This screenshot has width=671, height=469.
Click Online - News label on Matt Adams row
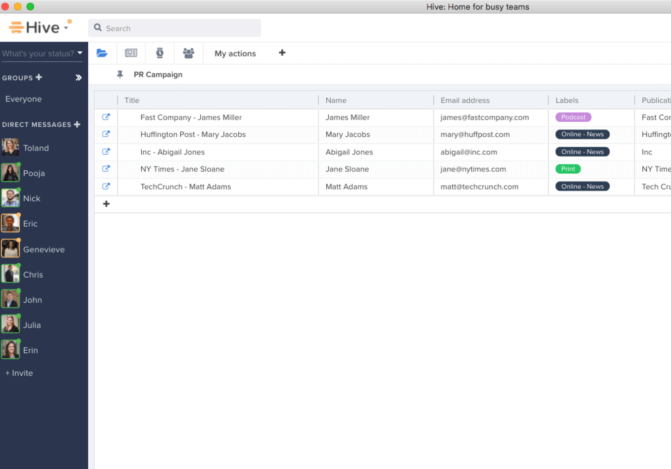(x=583, y=186)
